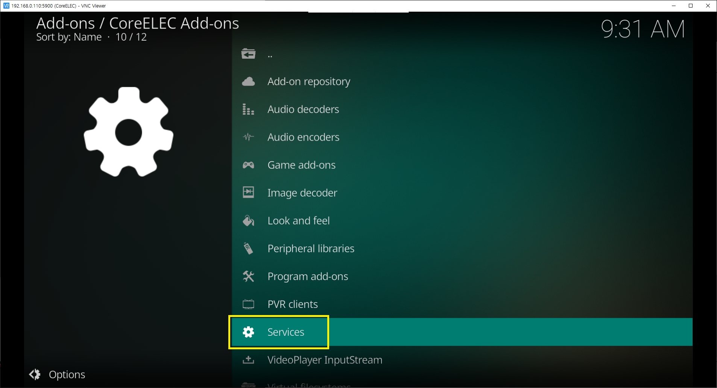Image resolution: width=717 pixels, height=388 pixels.
Task: Click the VideoPlayer InputStream download icon
Action: [x=248, y=360]
